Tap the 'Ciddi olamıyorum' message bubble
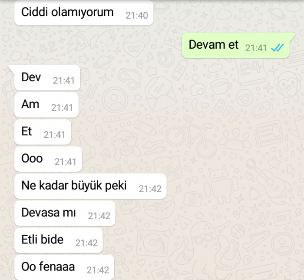This screenshot has width=304, height=280. tap(84, 13)
